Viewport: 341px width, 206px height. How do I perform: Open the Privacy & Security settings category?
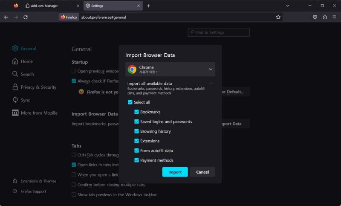[x=38, y=87]
